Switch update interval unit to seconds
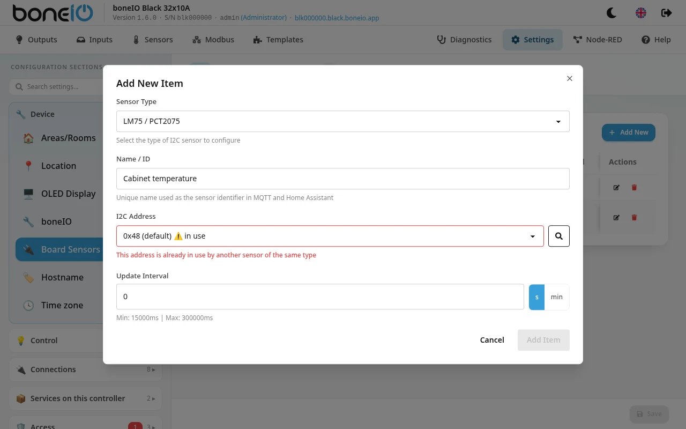Viewport: 686px width, 429px height. tap(536, 297)
